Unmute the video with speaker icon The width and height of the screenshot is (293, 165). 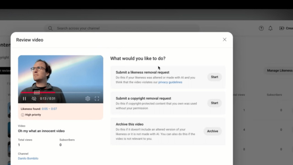click(x=34, y=99)
